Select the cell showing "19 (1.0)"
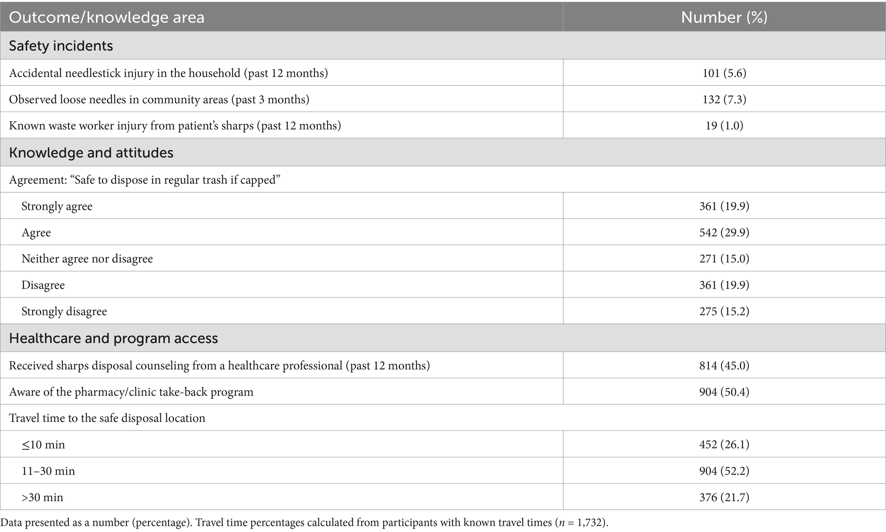 click(x=724, y=126)
